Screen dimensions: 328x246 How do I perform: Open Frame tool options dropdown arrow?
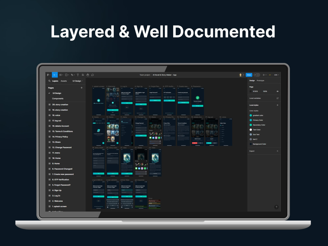coord(63,75)
